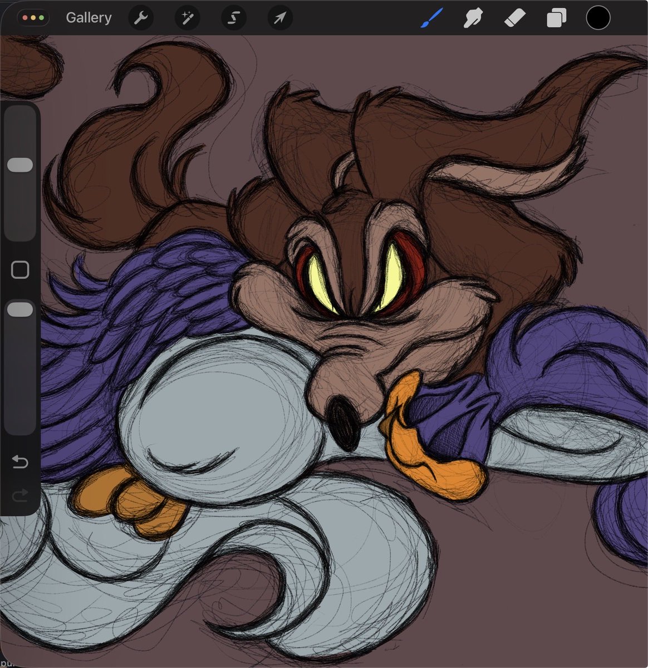Open the Layers panel
Image resolution: width=648 pixels, height=668 pixels.
(x=556, y=18)
